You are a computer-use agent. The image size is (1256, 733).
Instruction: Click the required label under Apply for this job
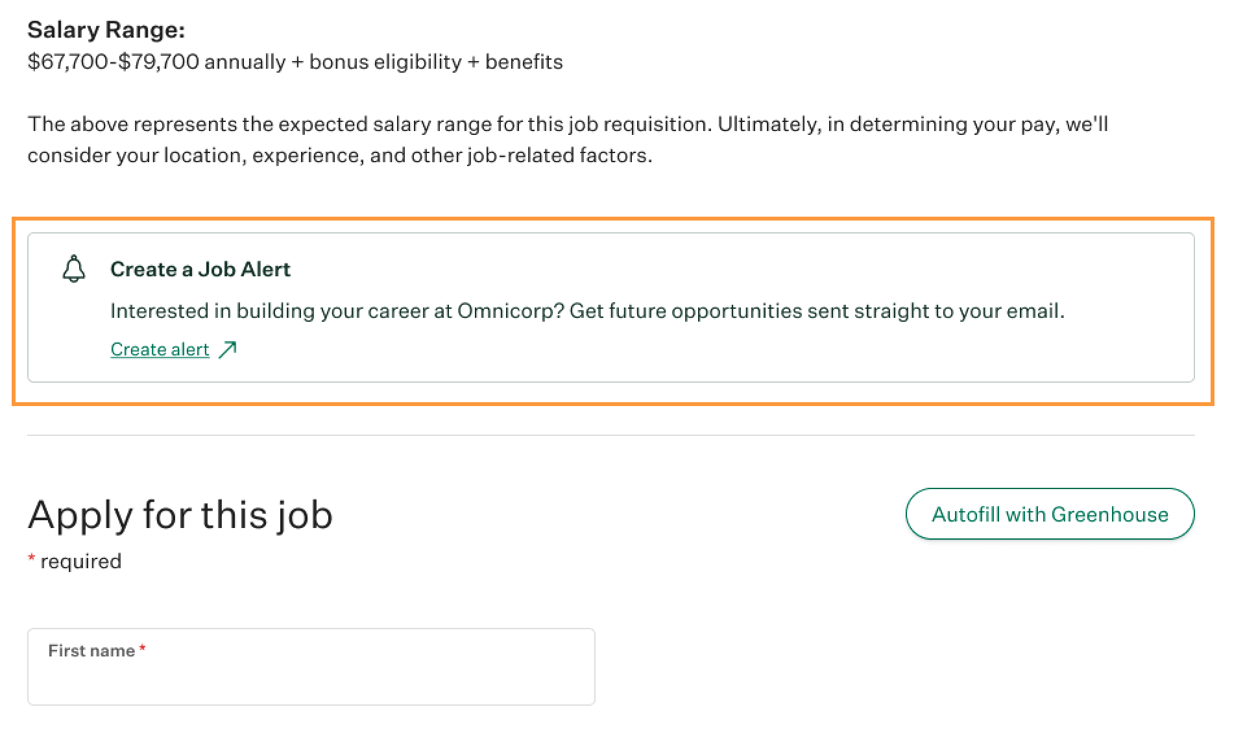(x=74, y=560)
